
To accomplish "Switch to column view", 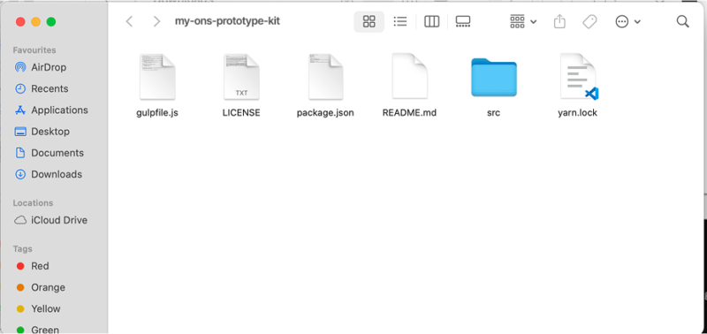I will pos(431,21).
